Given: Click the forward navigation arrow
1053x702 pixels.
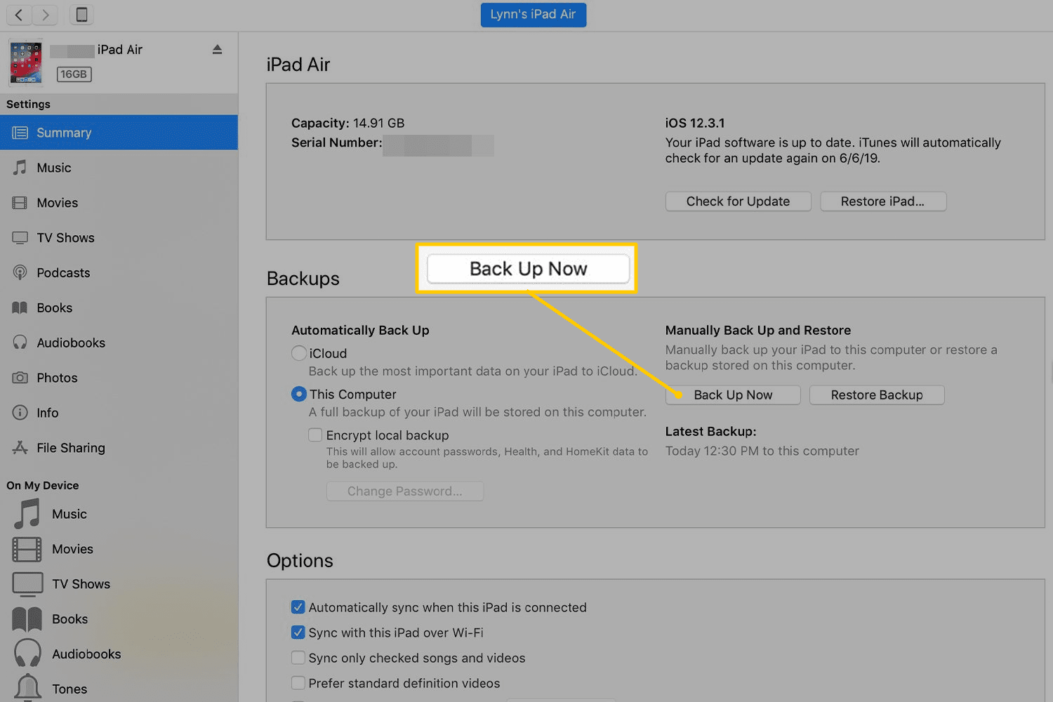Looking at the screenshot, I should [46, 15].
